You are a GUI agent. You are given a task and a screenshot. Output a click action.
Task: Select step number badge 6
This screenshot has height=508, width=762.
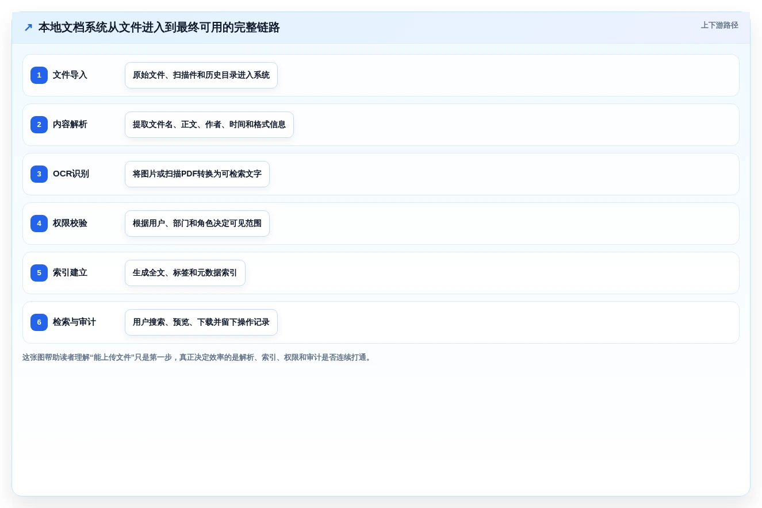click(x=39, y=322)
